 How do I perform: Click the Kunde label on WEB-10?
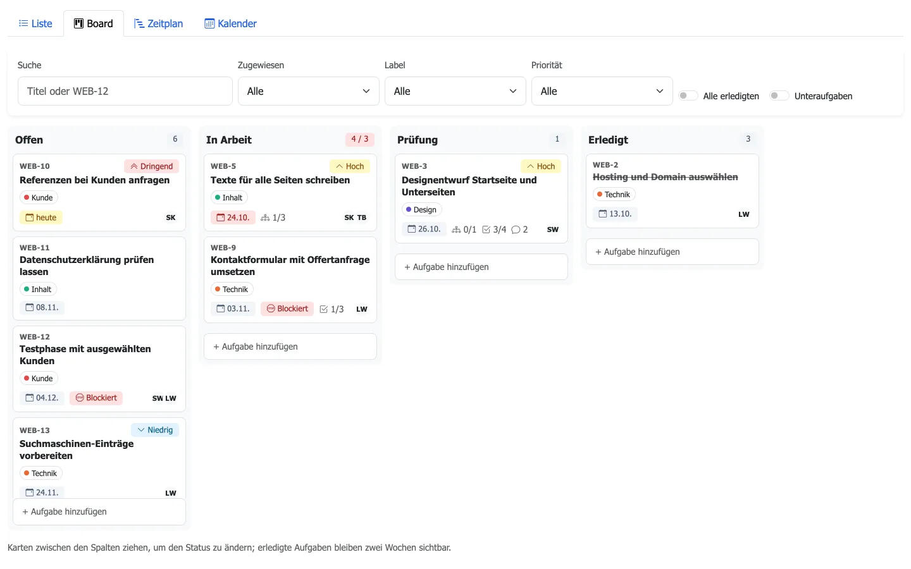point(39,198)
